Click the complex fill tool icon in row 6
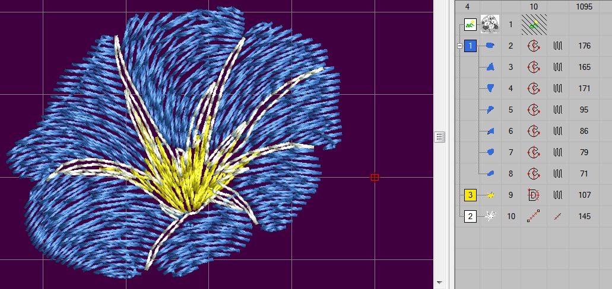Screen dimensions: 612x289 (x=534, y=131)
